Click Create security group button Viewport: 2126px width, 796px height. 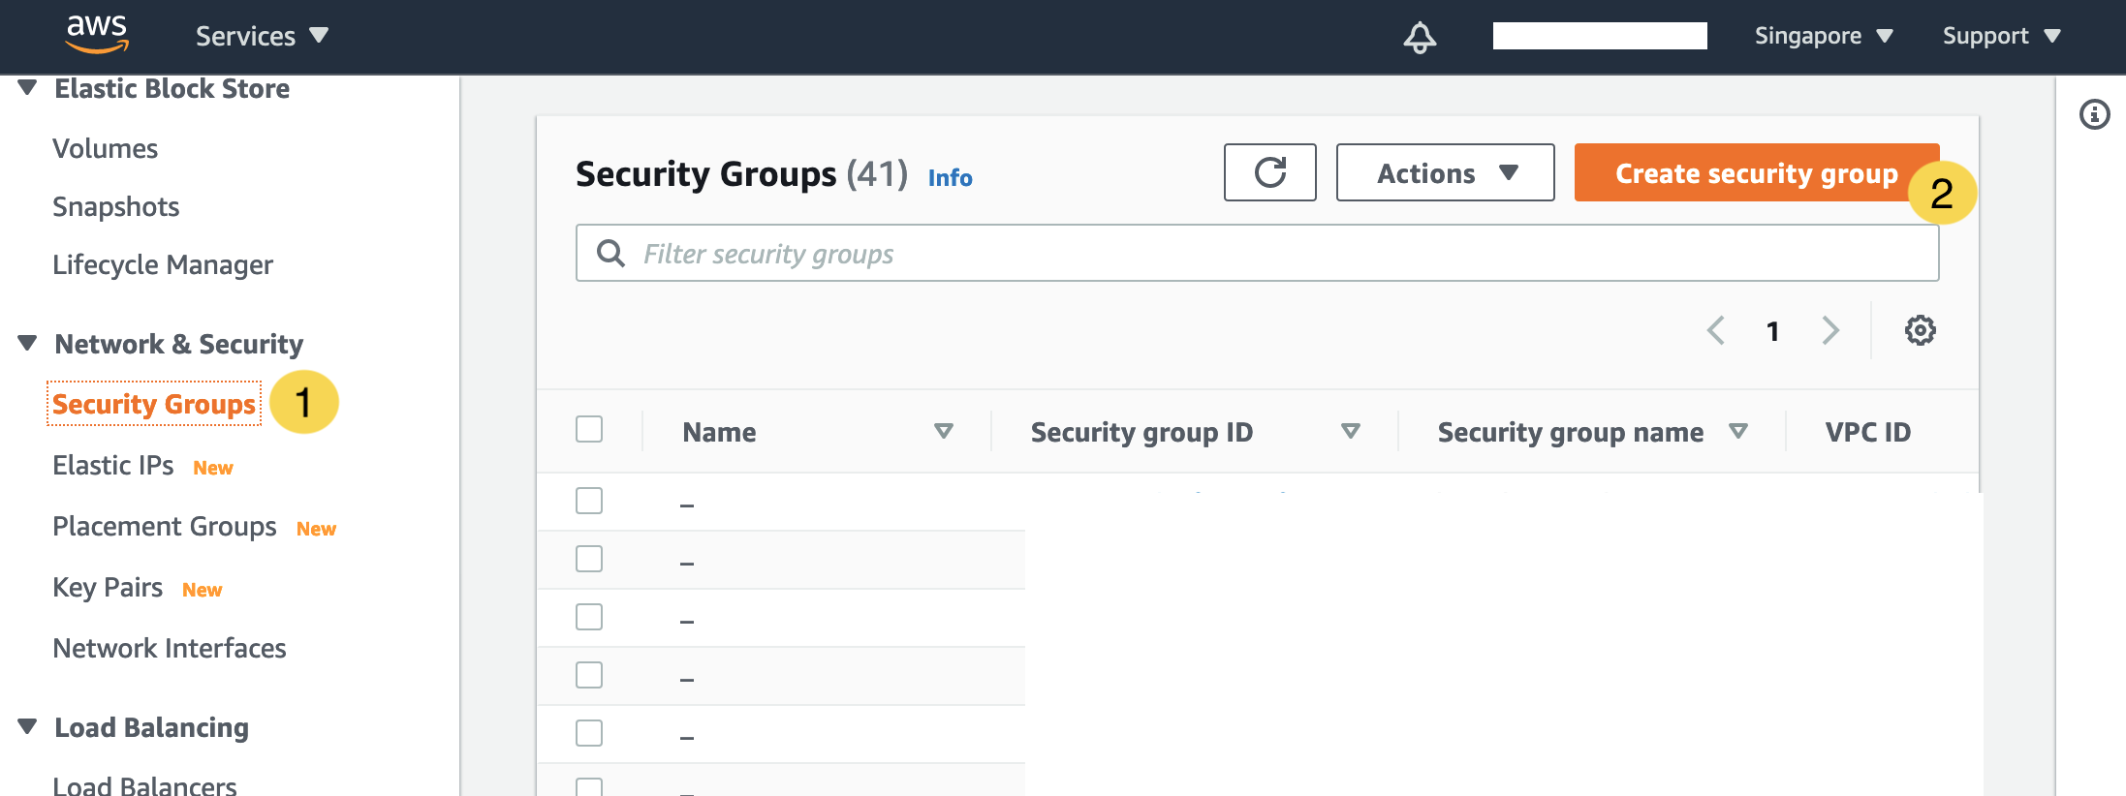[1756, 172]
